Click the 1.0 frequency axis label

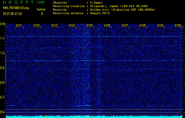pos(2,53)
